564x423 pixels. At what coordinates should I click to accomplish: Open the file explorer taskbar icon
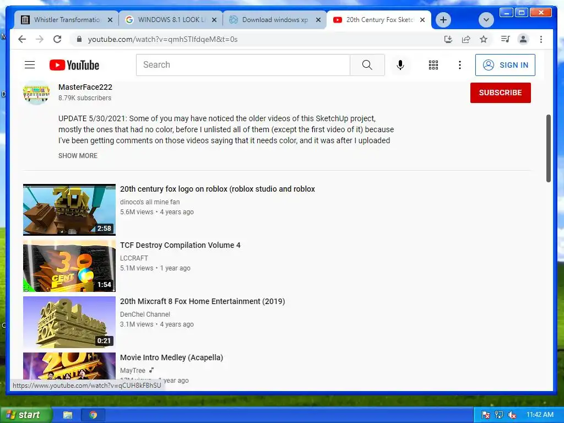[x=67, y=415]
